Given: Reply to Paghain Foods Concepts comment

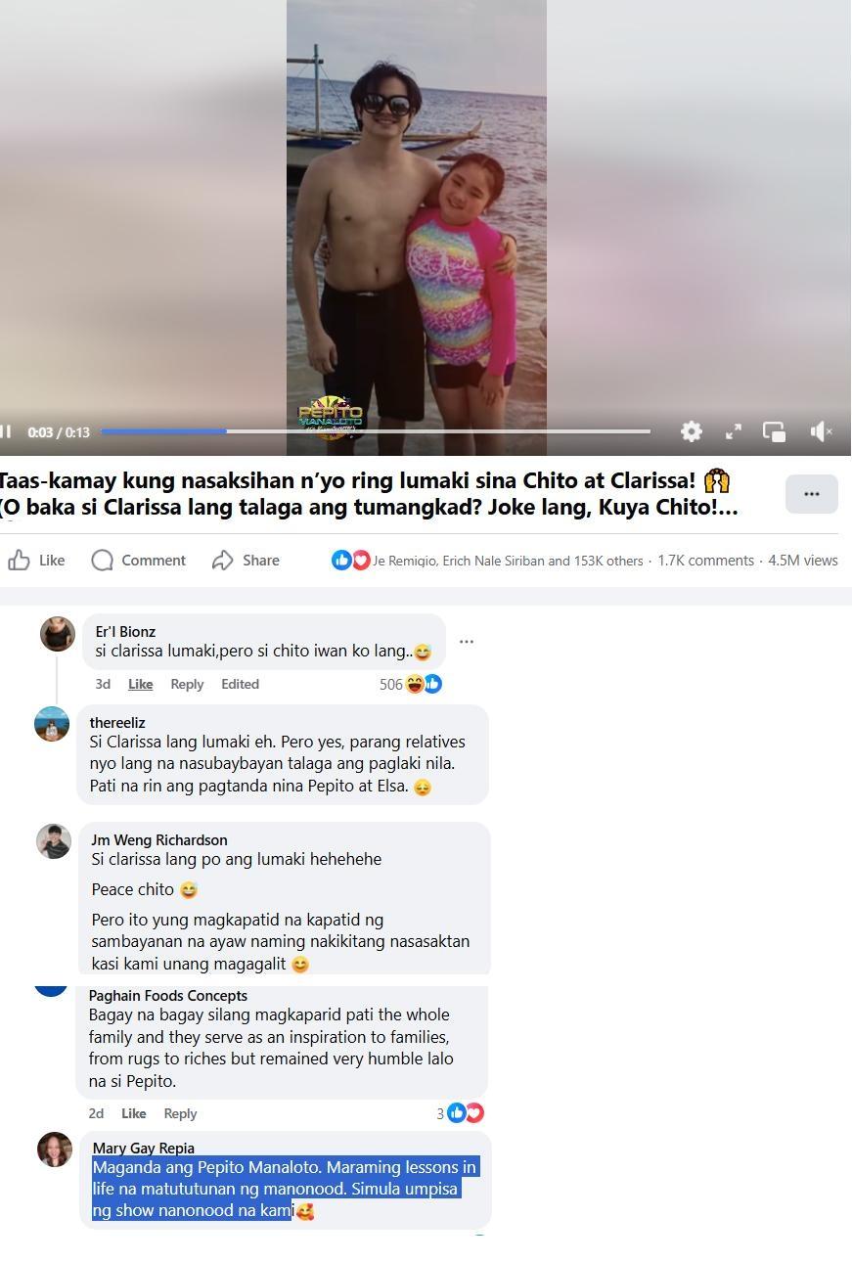Looking at the screenshot, I should tap(180, 1113).
